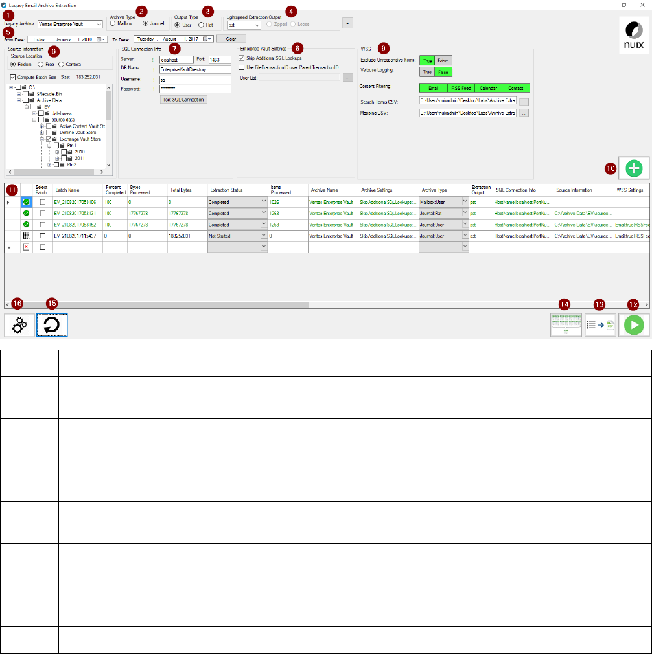Expand the Ptn2 tree node
Image resolution: width=652 pixels, height=654 pixels.
[49, 164]
